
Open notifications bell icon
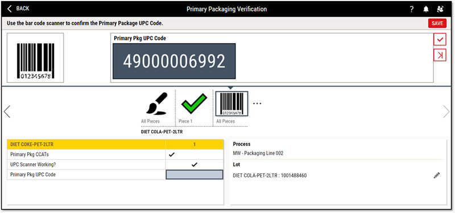[425, 9]
